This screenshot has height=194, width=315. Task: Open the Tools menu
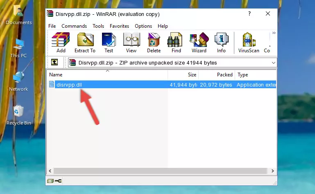(98, 26)
